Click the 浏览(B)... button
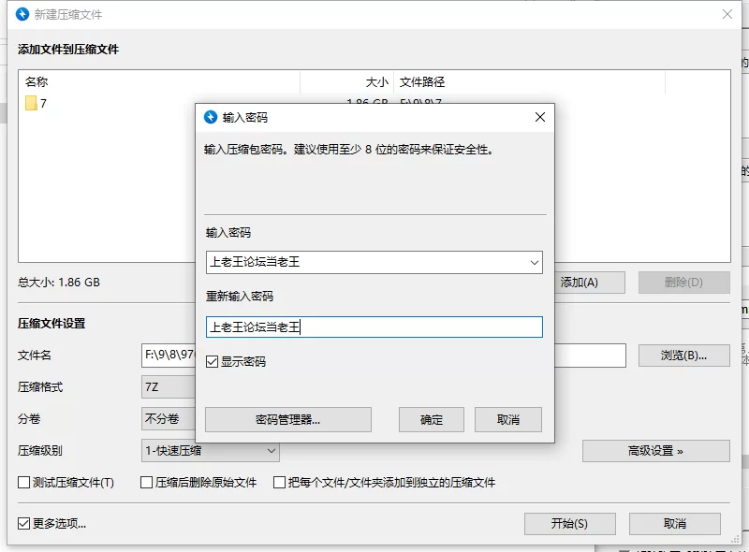This screenshot has height=552, width=749. [x=684, y=356]
